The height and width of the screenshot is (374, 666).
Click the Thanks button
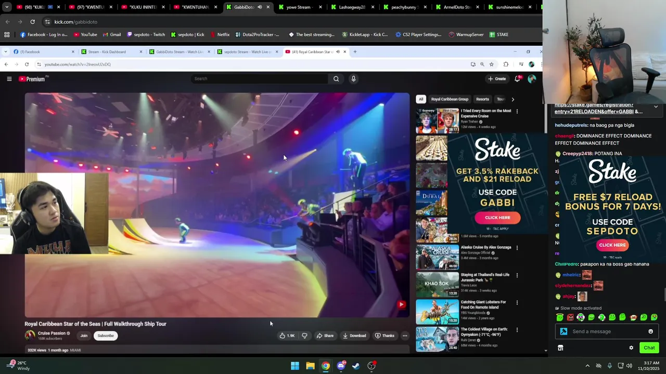pyautogui.click(x=385, y=336)
